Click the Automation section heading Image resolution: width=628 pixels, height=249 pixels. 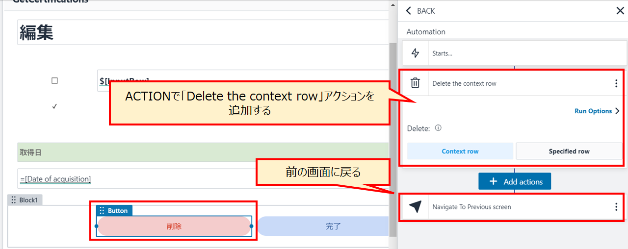tap(426, 32)
